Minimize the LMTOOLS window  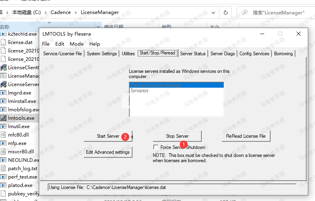262,34
